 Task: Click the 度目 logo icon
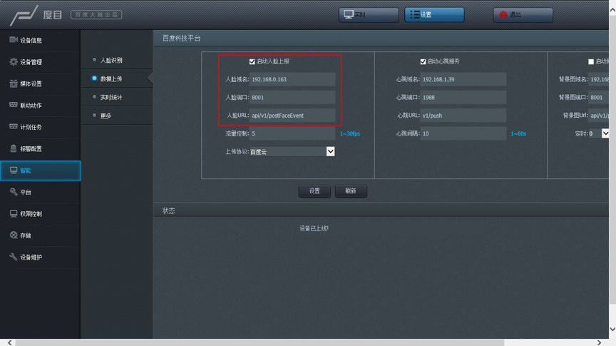click(x=24, y=15)
